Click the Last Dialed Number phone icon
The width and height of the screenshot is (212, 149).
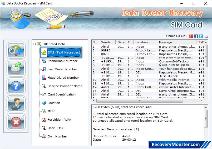tap(44, 69)
